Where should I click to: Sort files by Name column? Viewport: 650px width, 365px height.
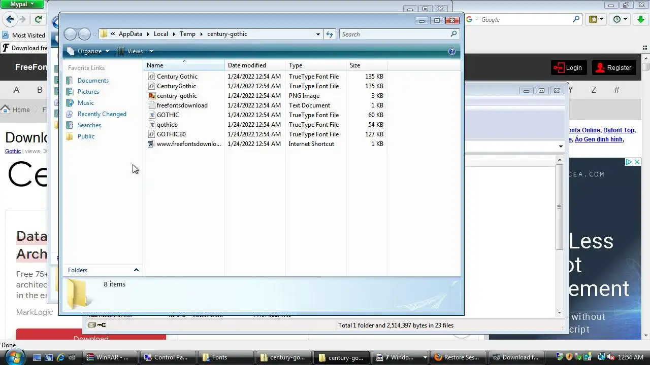(184, 65)
